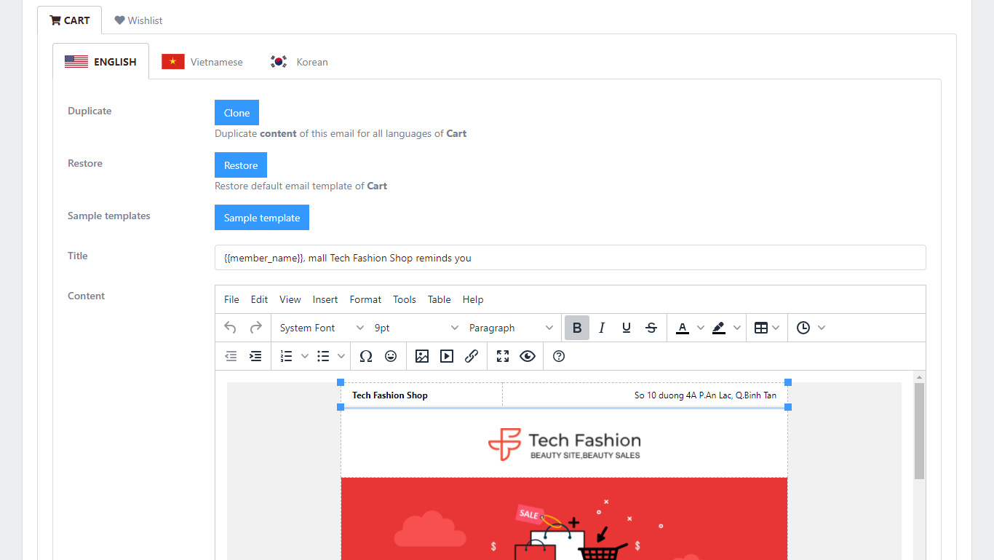Toggle italic formatting
The height and width of the screenshot is (560, 994).
coord(602,328)
